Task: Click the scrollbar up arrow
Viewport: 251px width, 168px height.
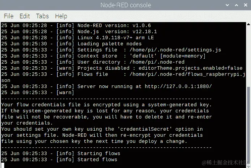Action: click(x=248, y=24)
